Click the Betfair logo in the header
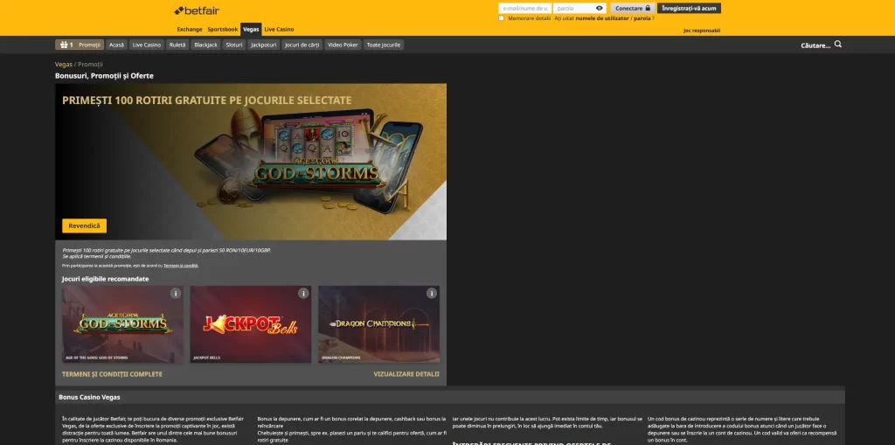 (197, 10)
